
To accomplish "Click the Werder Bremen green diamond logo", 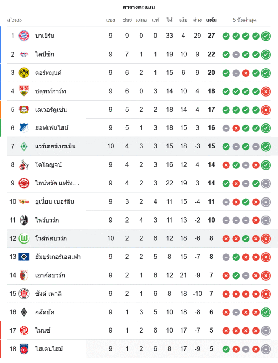I will coord(24,146).
